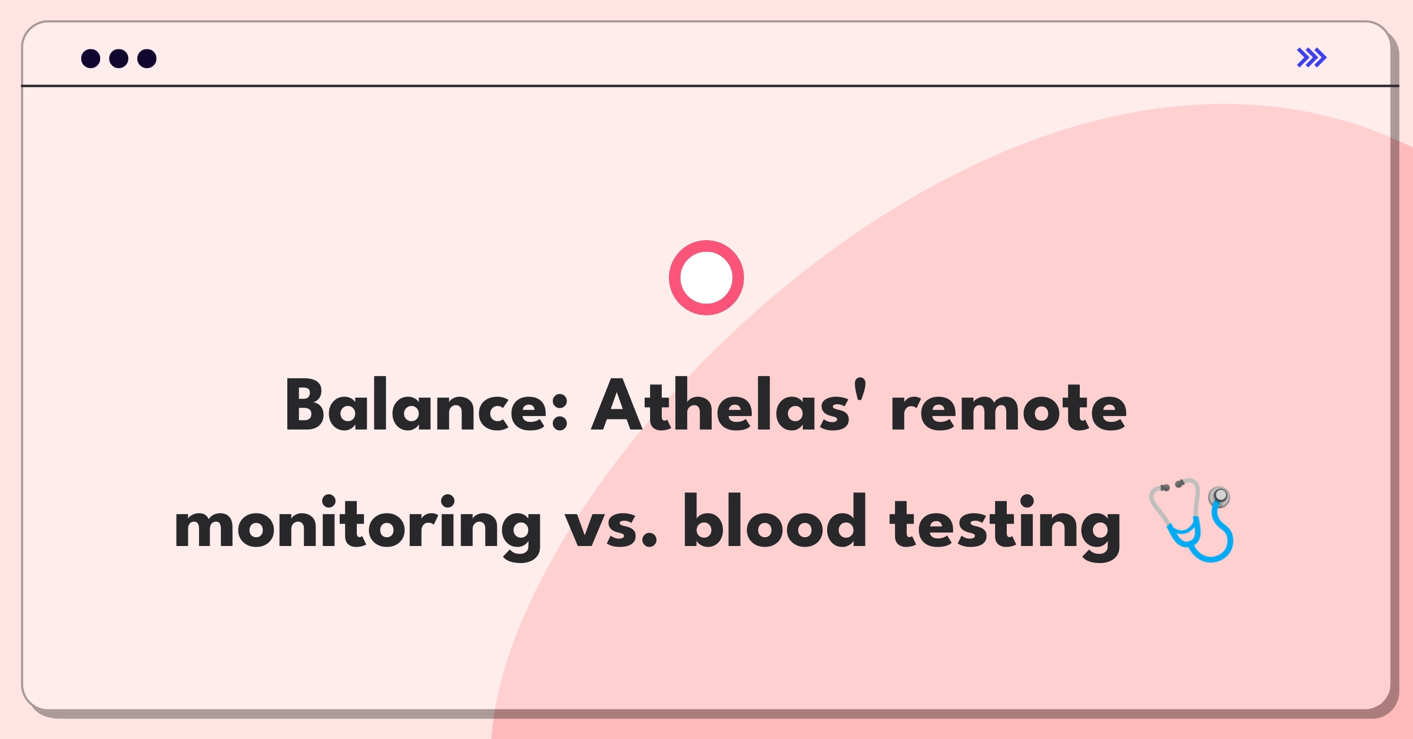Click the third dark window dot
The width and height of the screenshot is (1413, 739).
[147, 58]
